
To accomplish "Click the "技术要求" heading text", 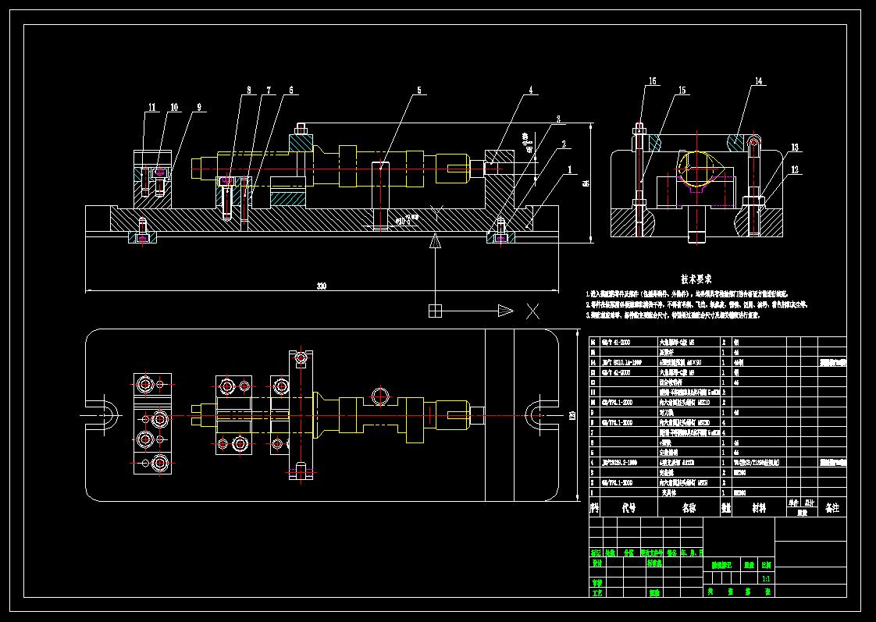I will [x=696, y=279].
